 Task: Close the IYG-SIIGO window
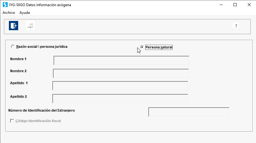coord(249,5)
